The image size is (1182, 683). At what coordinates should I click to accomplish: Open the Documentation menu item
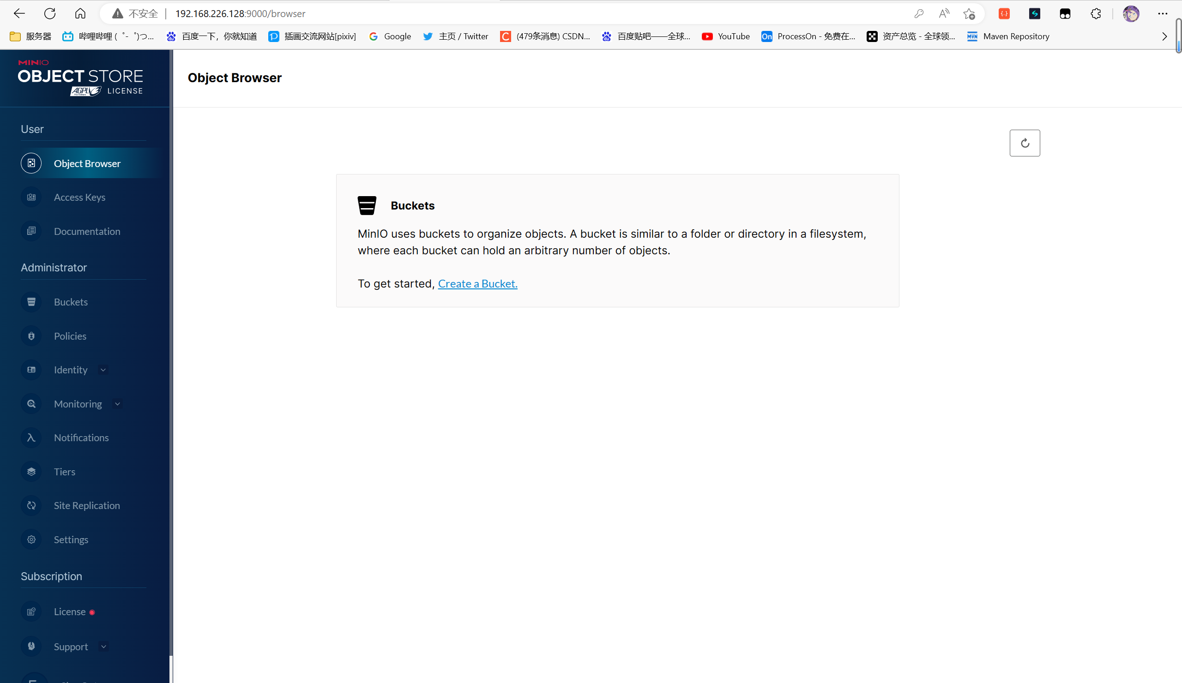87,231
